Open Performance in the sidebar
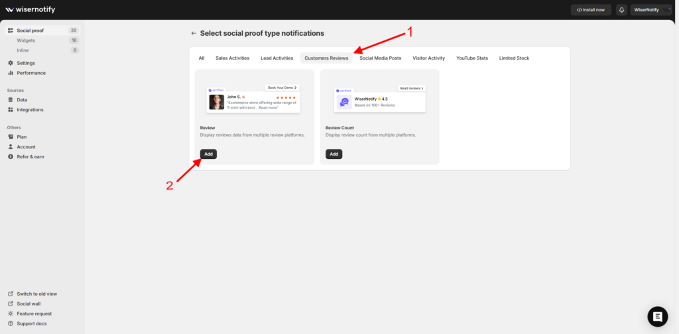This screenshot has width=679, height=334. pos(31,73)
